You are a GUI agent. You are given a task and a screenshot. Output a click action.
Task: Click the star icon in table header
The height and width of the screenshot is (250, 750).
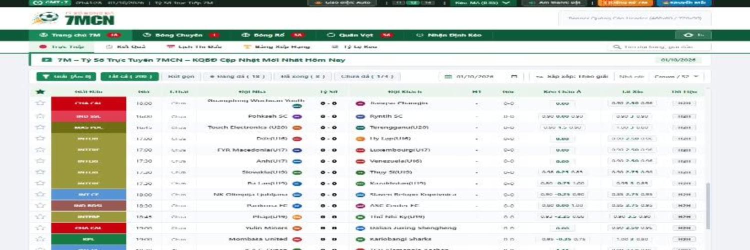[40, 92]
